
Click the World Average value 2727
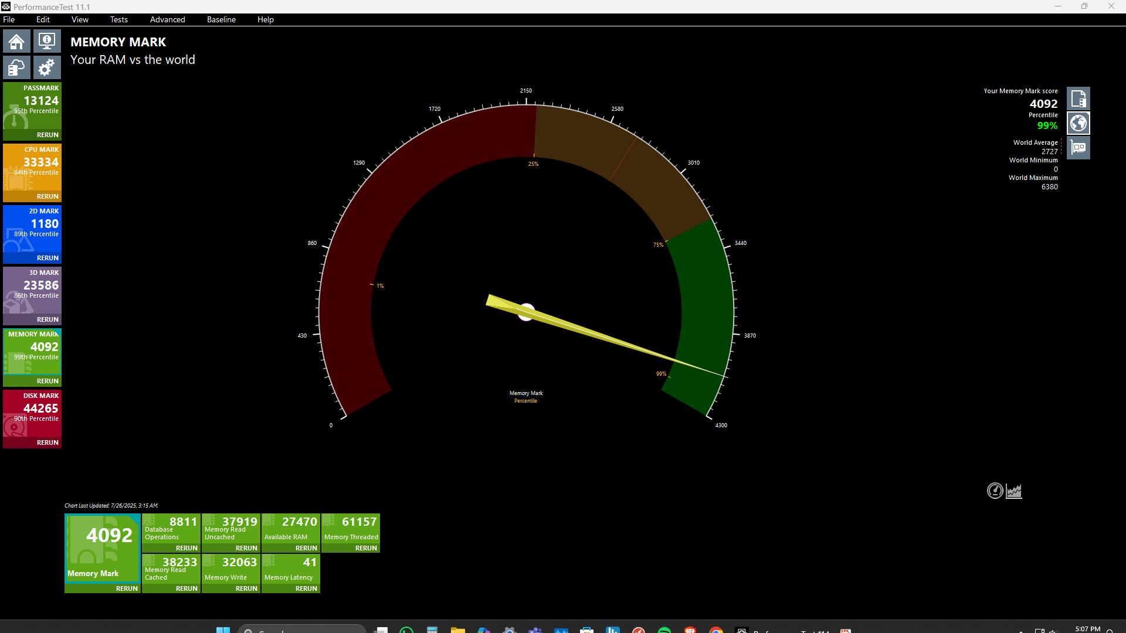tap(1050, 151)
